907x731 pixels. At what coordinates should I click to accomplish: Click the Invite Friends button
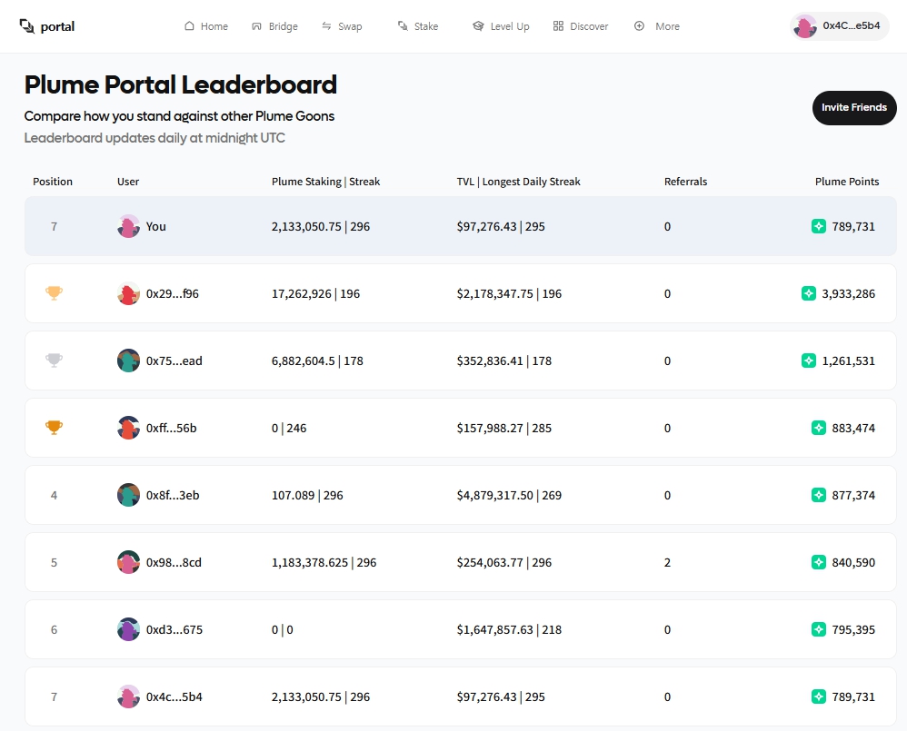point(854,107)
